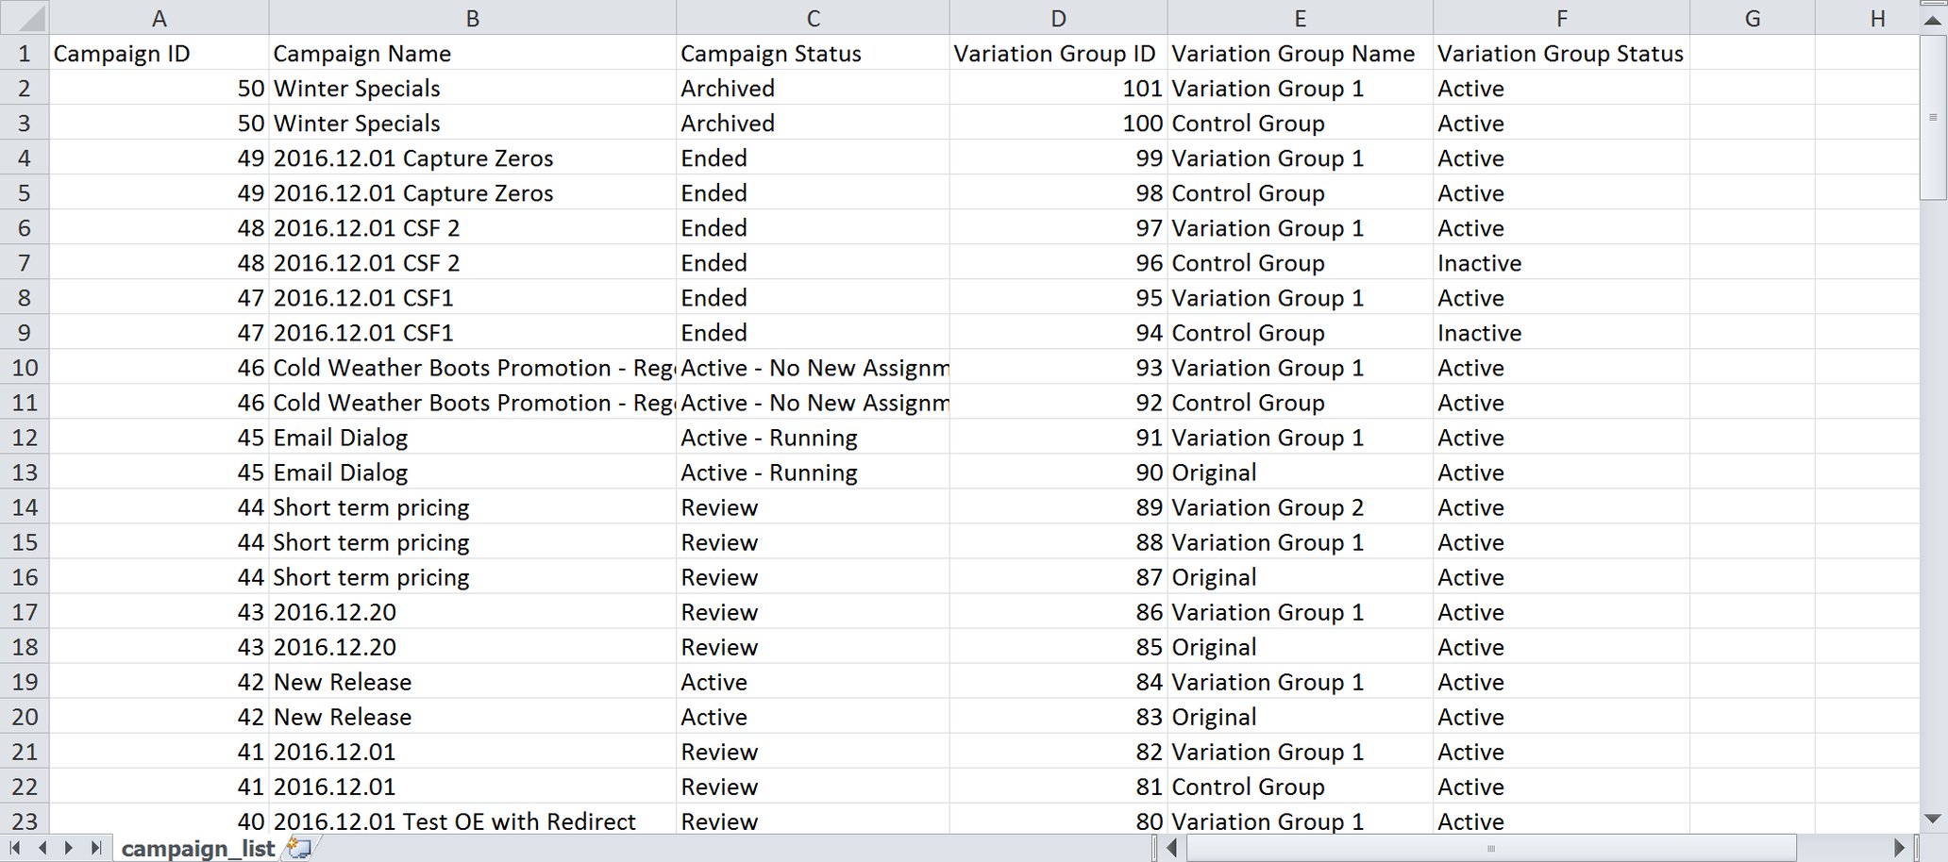Screen dimensions: 1948x862
Task: Select the Variation Group ID cell showing 101
Action: [1058, 88]
